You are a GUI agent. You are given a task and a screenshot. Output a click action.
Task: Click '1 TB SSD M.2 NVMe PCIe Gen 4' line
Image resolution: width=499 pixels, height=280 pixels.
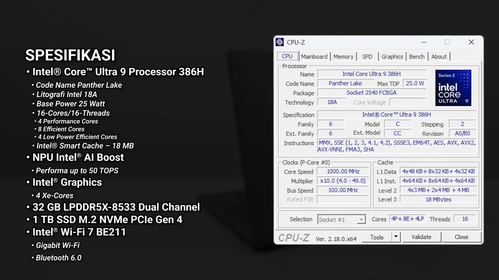click(x=107, y=220)
